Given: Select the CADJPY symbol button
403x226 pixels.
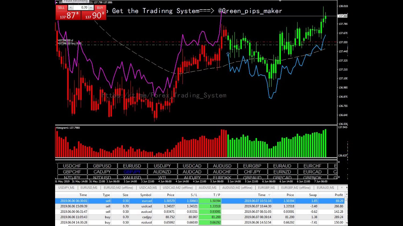Looking at the screenshot, I should coord(102,172).
